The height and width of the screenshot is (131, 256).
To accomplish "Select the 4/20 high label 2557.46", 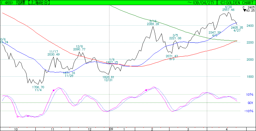I will (x=228, y=10).
